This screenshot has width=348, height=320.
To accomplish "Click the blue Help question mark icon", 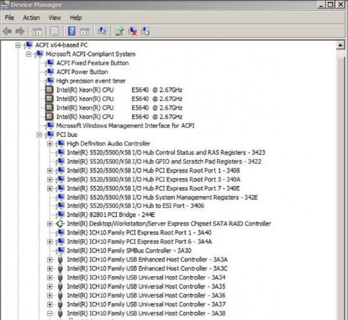I will point(71,31).
